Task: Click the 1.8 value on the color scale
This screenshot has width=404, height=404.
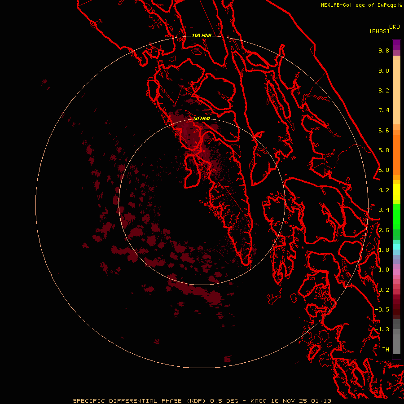Action: tap(384, 250)
